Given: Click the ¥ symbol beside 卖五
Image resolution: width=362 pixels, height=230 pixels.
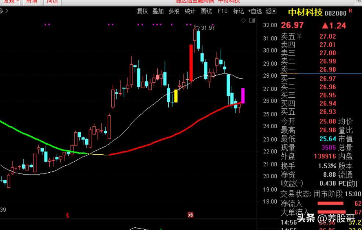Looking at the screenshot, I should tap(299, 36).
